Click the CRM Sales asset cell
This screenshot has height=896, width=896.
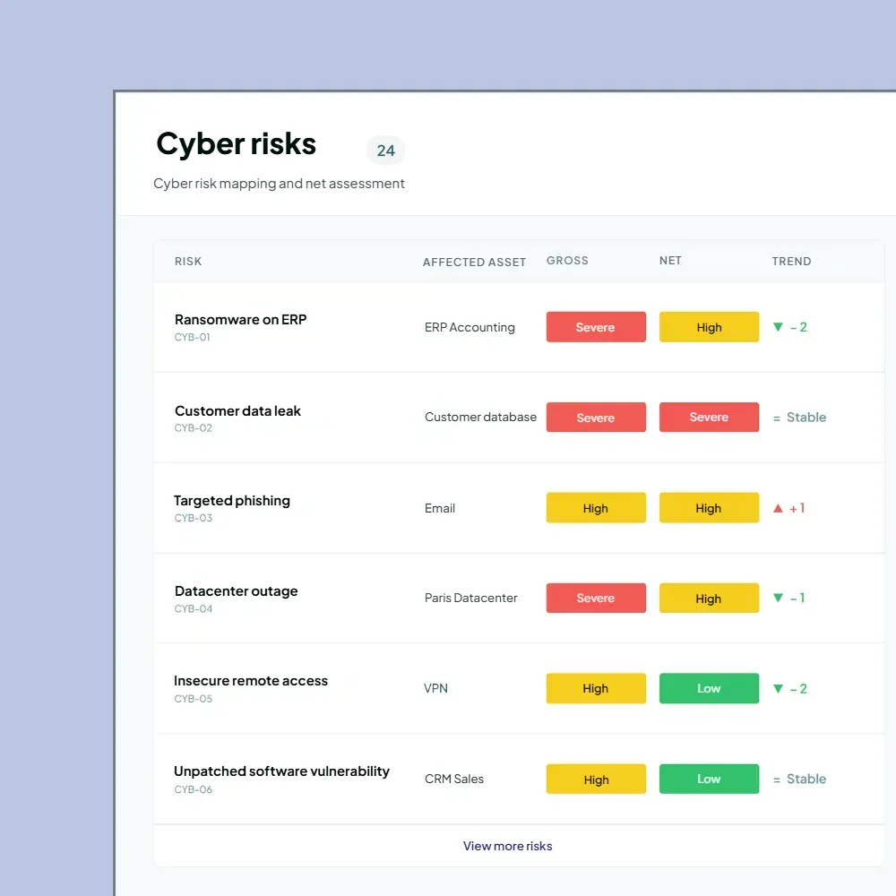(454, 779)
